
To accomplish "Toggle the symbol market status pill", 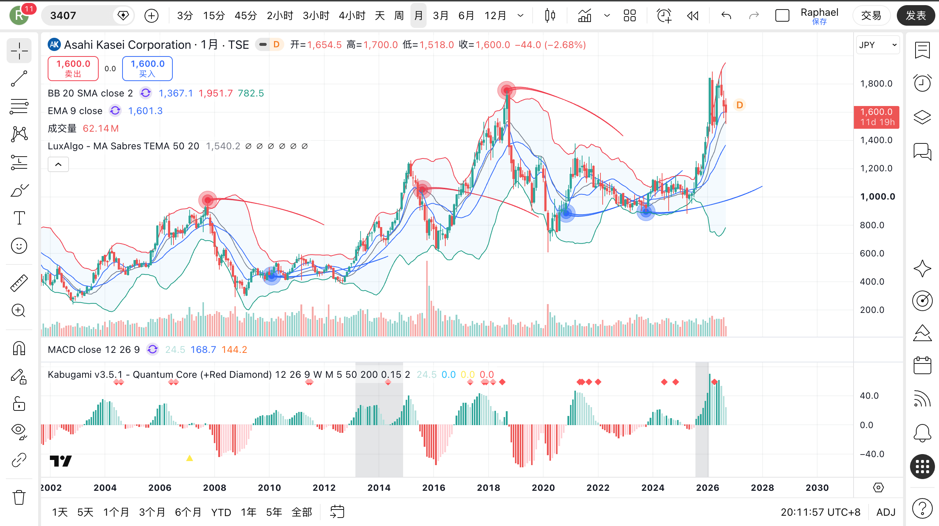I will [263, 45].
